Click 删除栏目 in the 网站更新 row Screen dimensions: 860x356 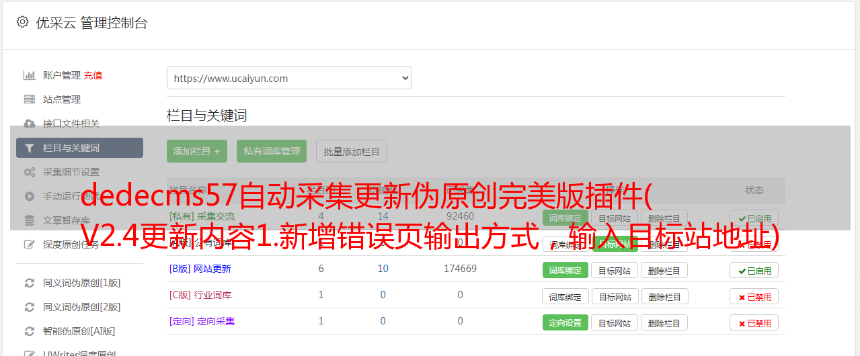[664, 270]
